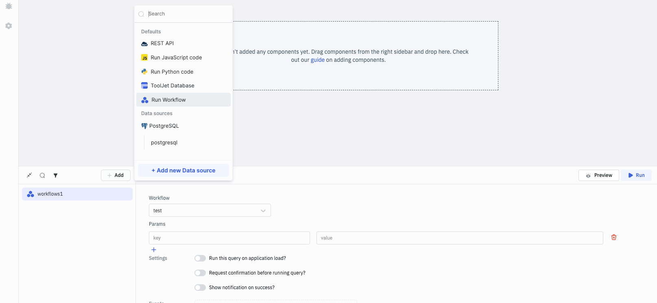Enable Request confirmation before running query
657x303 pixels.
pos(200,273)
